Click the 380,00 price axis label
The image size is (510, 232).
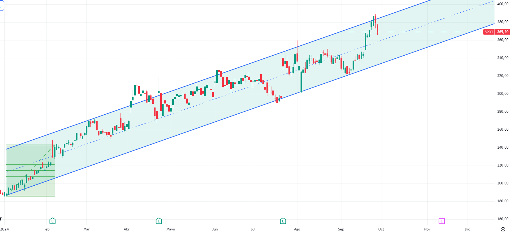(503, 22)
